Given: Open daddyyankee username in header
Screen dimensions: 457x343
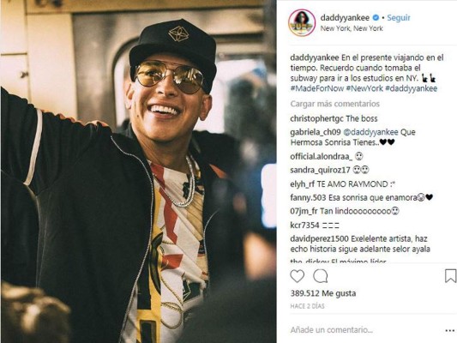Looking at the screenshot, I should pyautogui.click(x=345, y=18).
